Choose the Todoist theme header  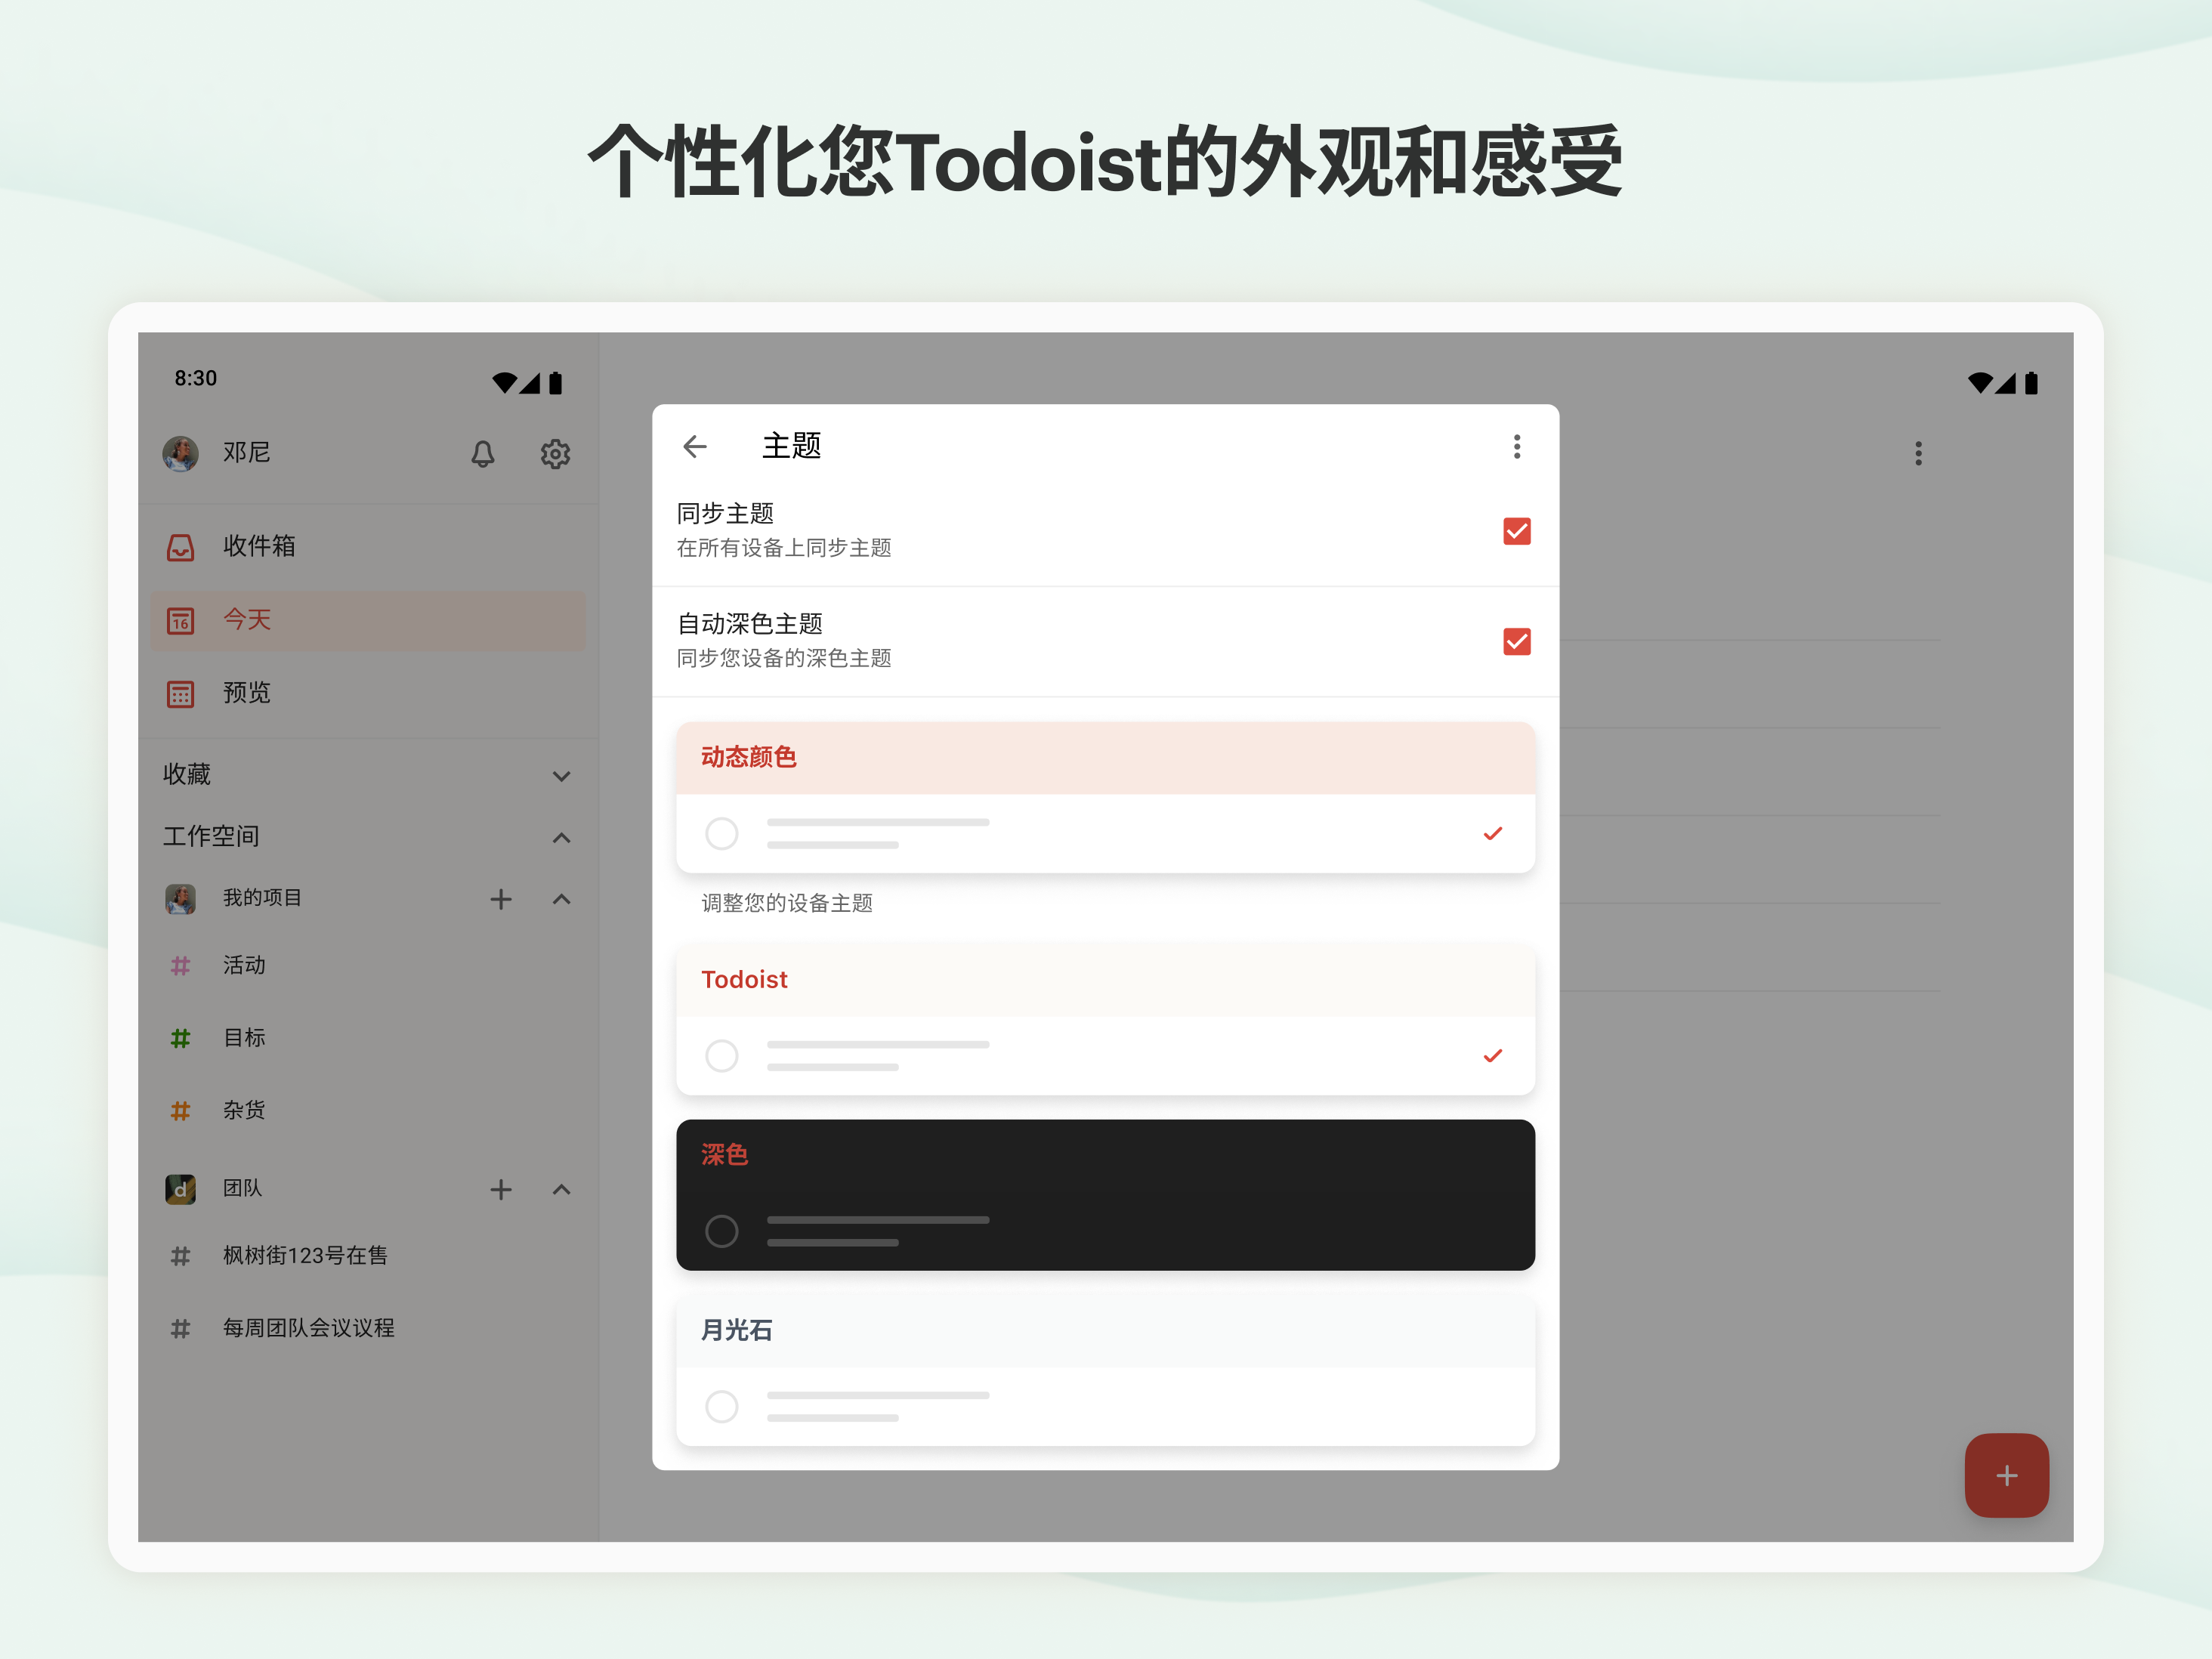pyautogui.click(x=1105, y=980)
